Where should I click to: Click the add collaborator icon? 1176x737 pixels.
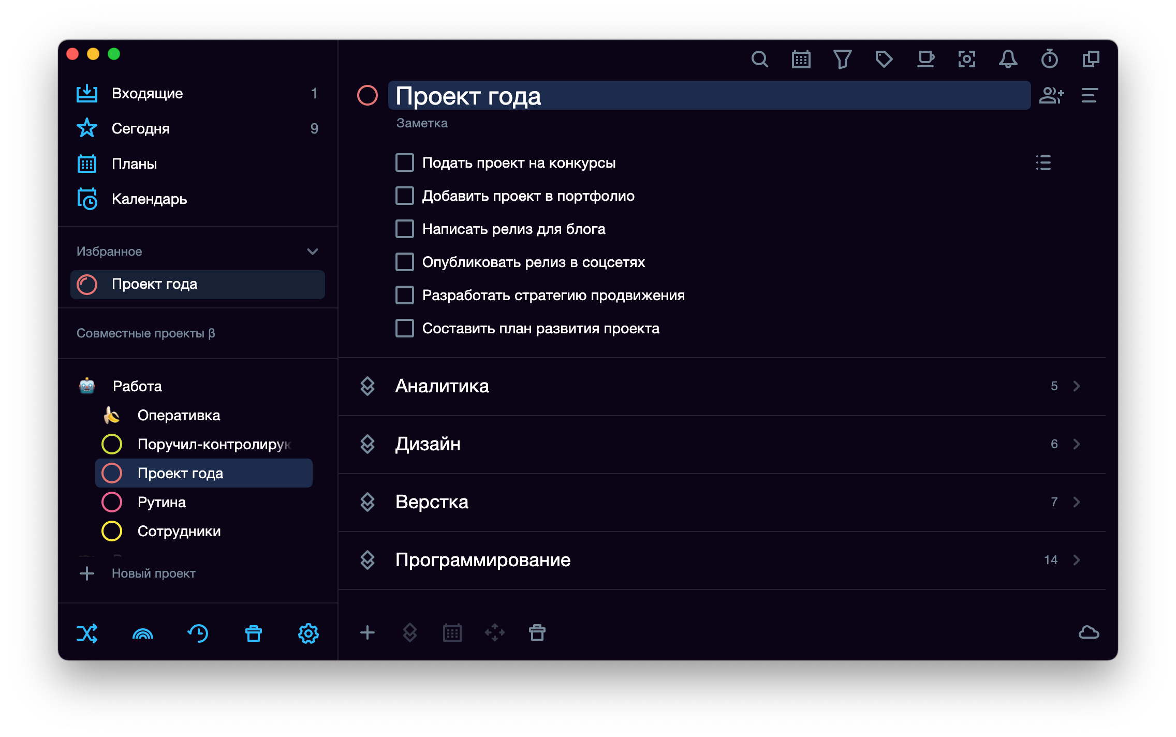click(1051, 96)
